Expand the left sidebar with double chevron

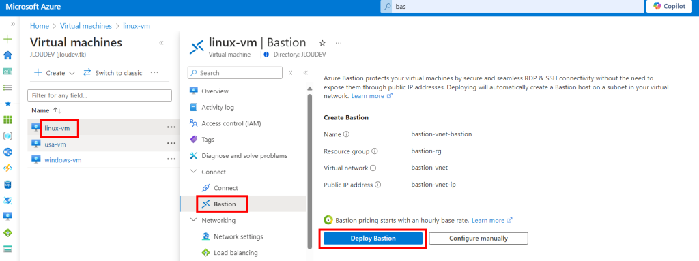point(13,24)
